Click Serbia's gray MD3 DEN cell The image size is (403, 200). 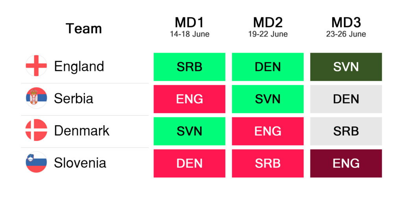click(x=346, y=99)
